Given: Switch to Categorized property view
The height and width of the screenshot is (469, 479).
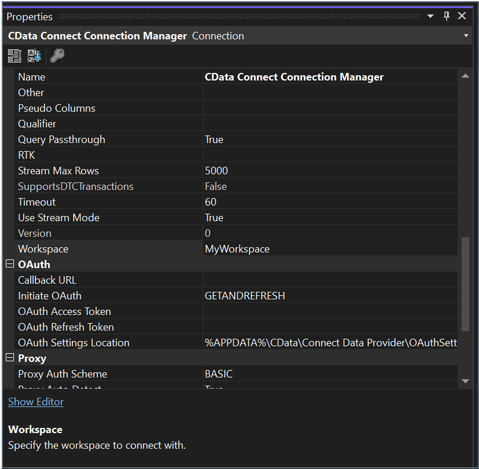Looking at the screenshot, I should pyautogui.click(x=14, y=56).
